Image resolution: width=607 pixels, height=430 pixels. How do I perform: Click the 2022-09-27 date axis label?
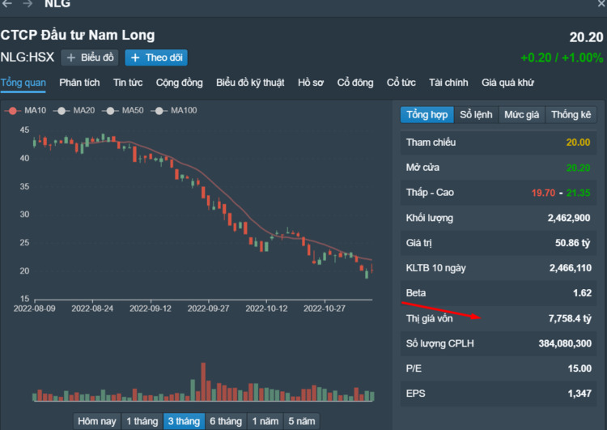208,309
